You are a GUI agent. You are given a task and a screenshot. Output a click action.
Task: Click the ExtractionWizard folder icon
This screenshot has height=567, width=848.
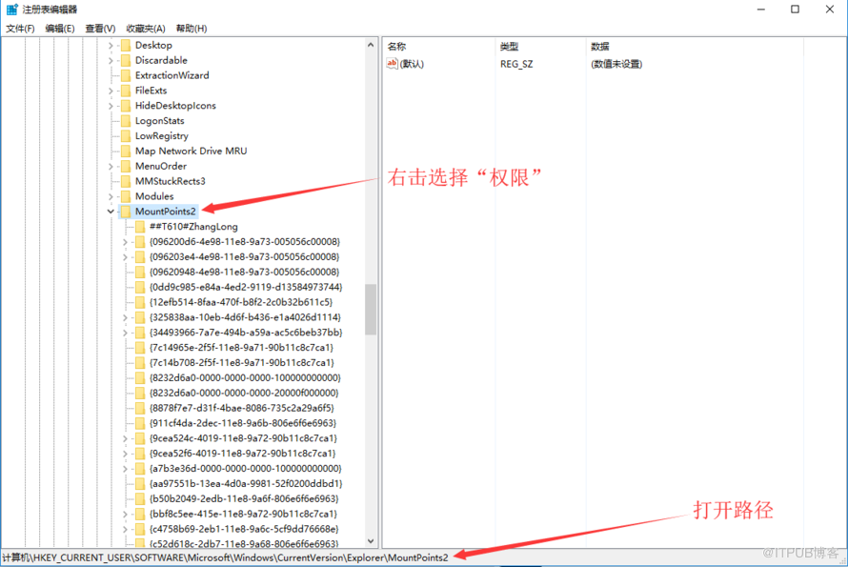[x=126, y=75]
